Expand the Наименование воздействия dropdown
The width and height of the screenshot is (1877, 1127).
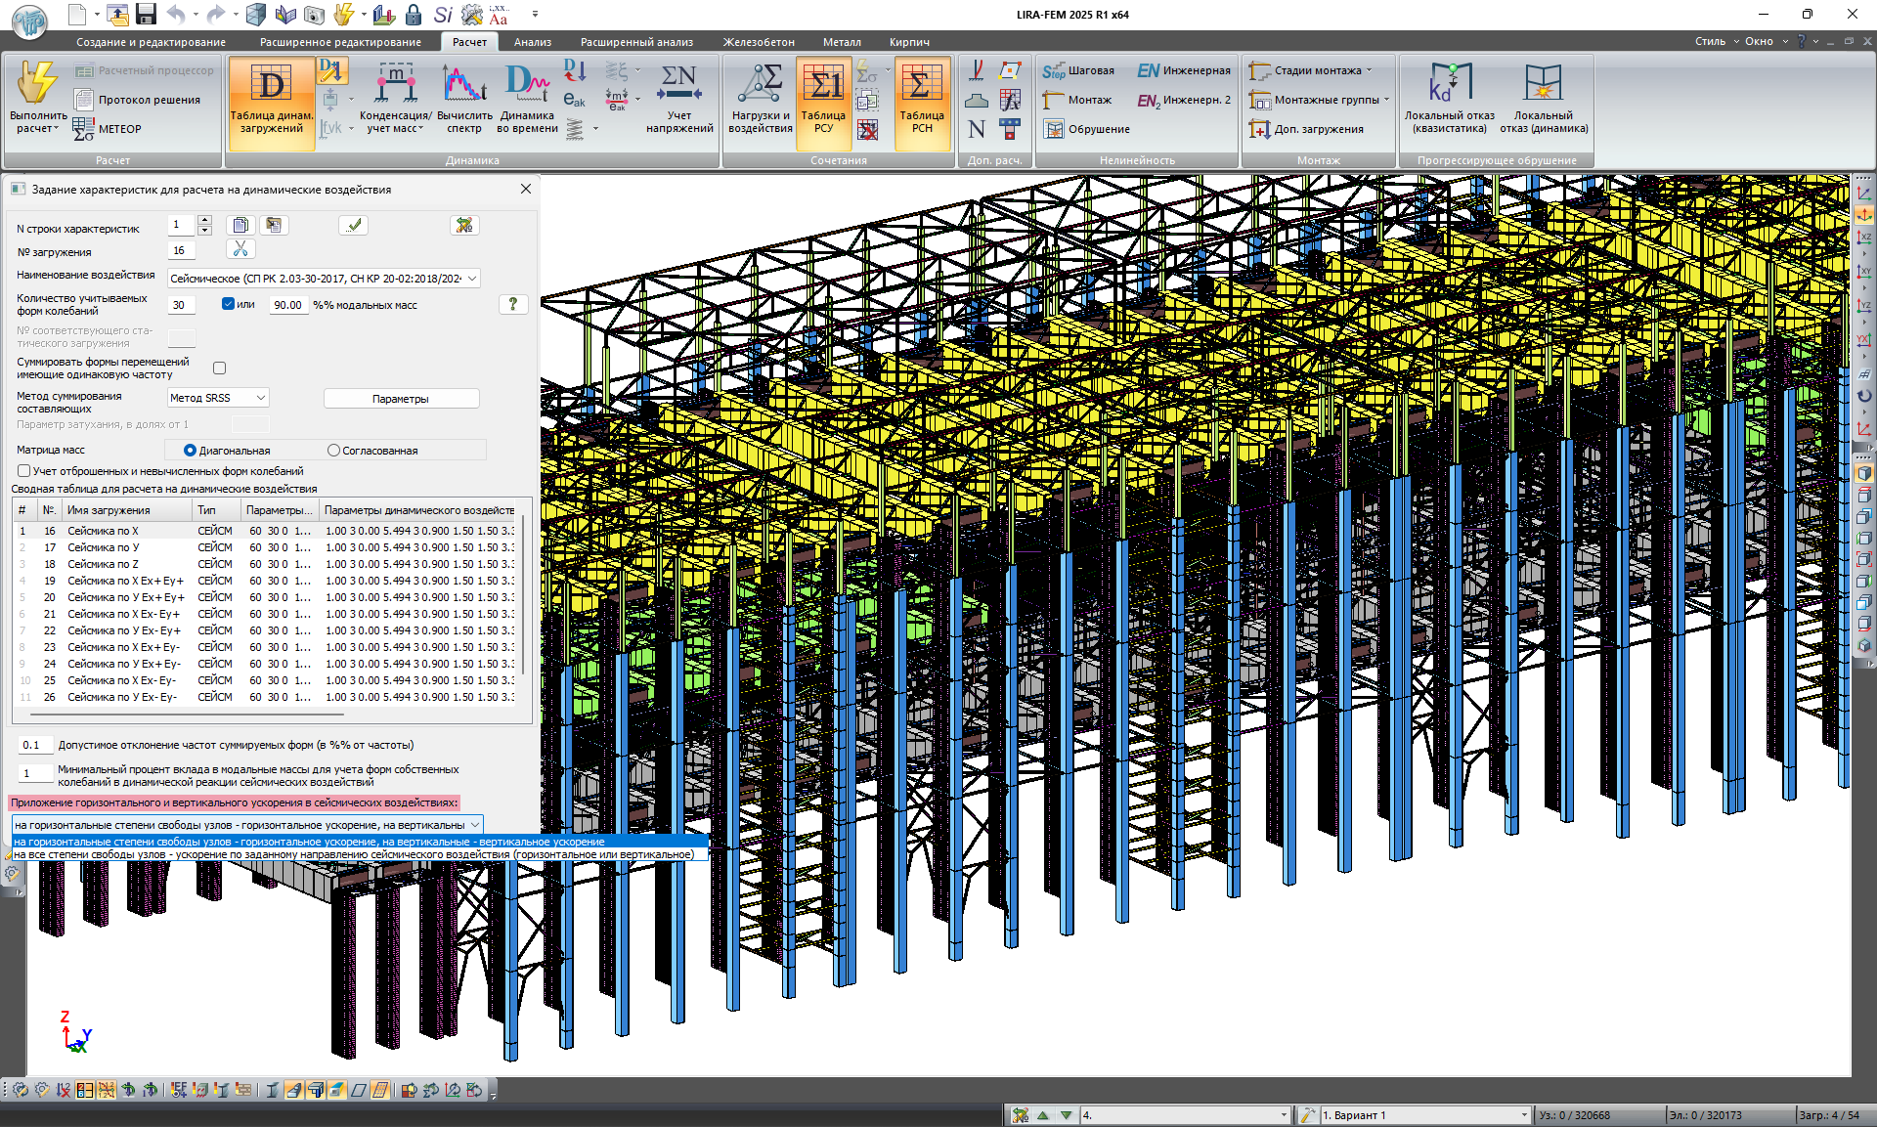coord(471,279)
